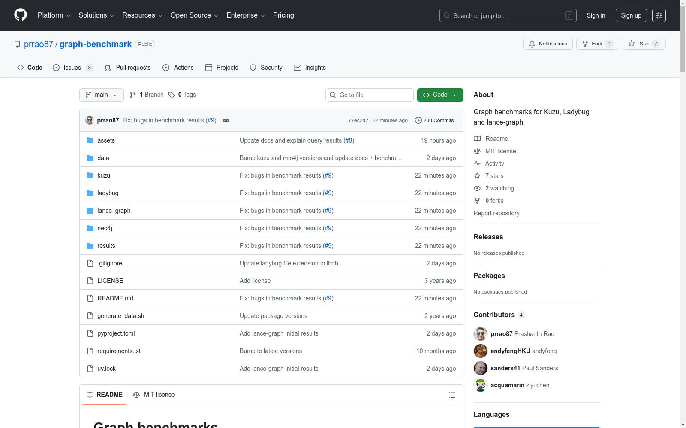Click the Go to file search field
Image resolution: width=686 pixels, height=428 pixels.
370,95
